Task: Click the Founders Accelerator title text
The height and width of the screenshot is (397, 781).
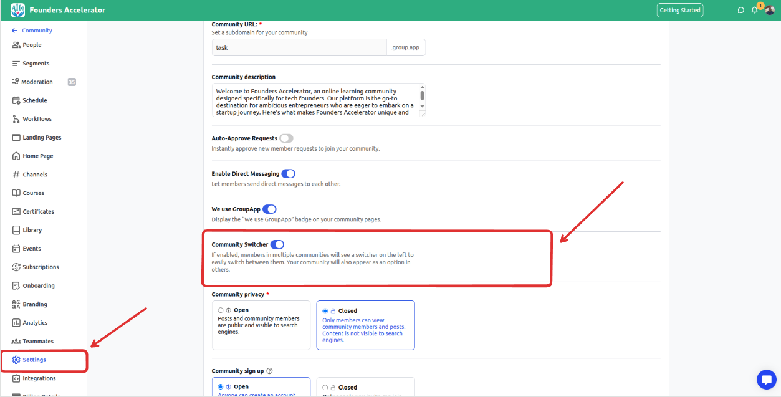Action: pyautogui.click(x=67, y=10)
